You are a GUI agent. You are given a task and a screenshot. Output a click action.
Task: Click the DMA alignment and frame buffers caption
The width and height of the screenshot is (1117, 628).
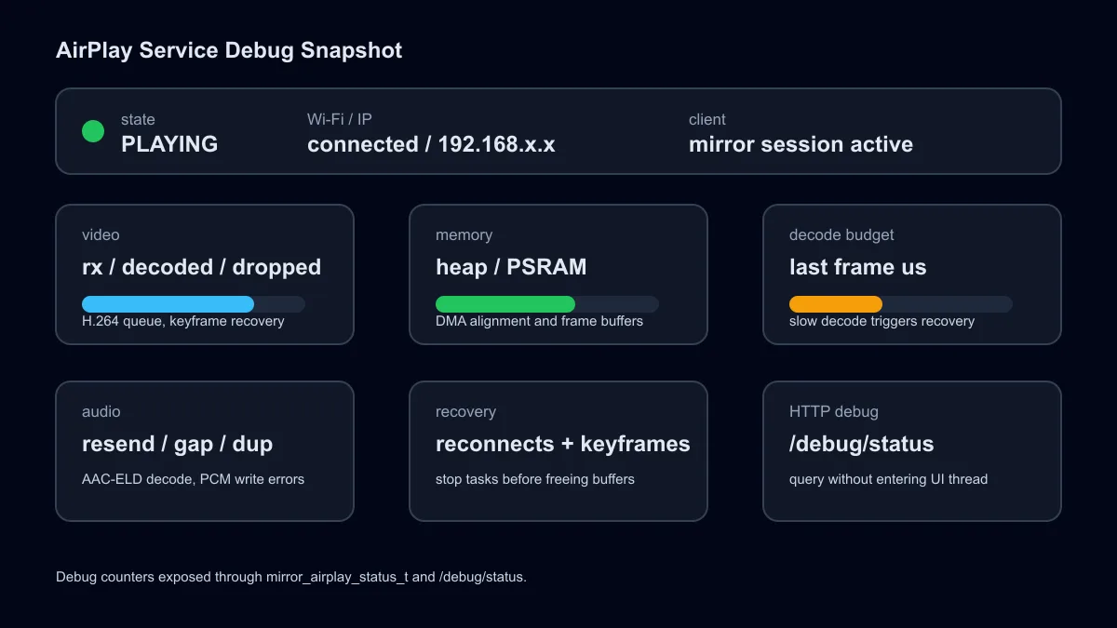pyautogui.click(x=539, y=321)
